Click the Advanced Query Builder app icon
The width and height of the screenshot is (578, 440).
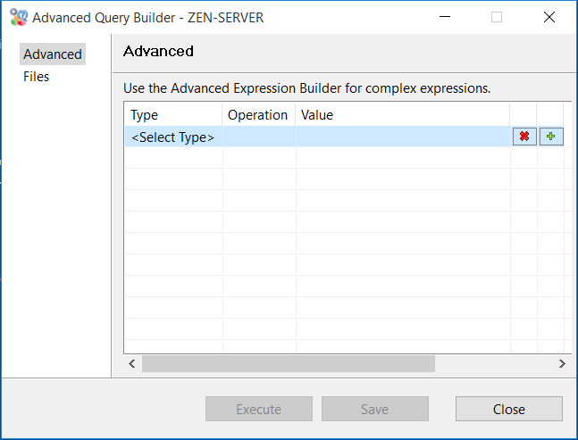coord(18,17)
